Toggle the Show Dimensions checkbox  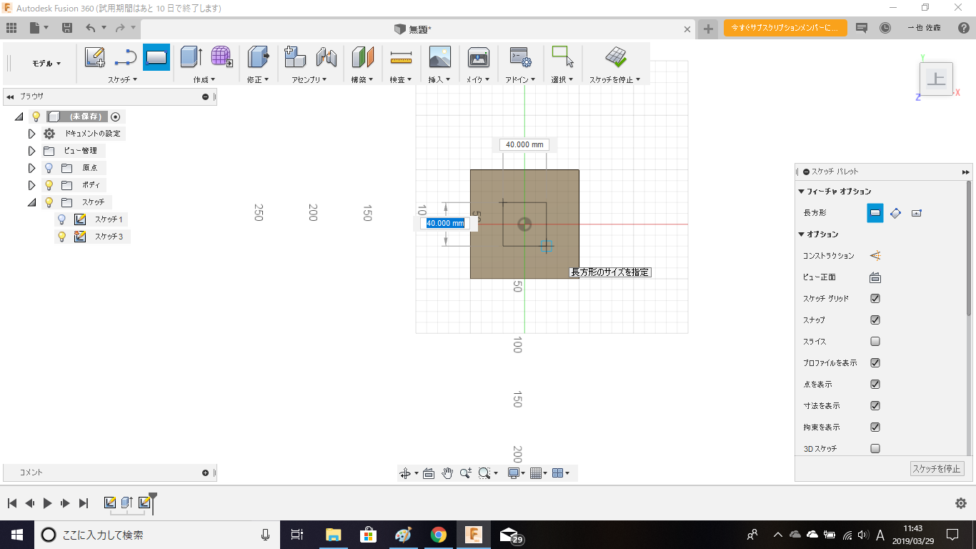point(875,405)
